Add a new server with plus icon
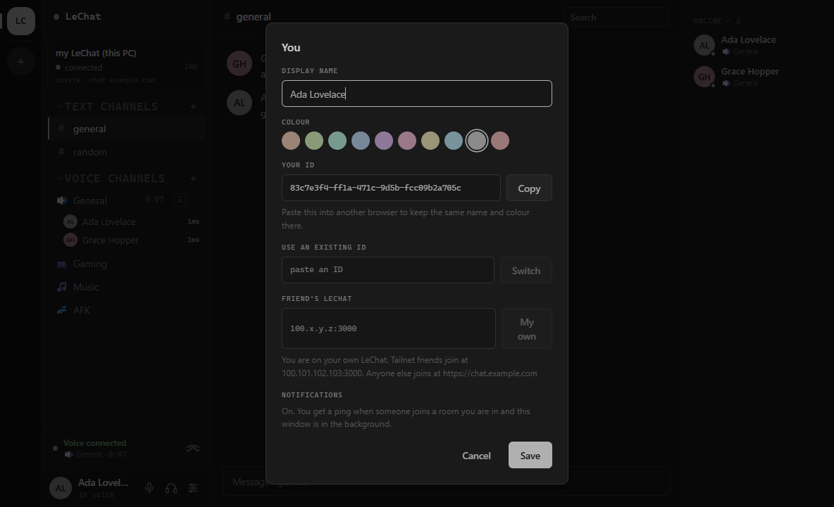Image resolution: width=834 pixels, height=507 pixels. pyautogui.click(x=20, y=62)
